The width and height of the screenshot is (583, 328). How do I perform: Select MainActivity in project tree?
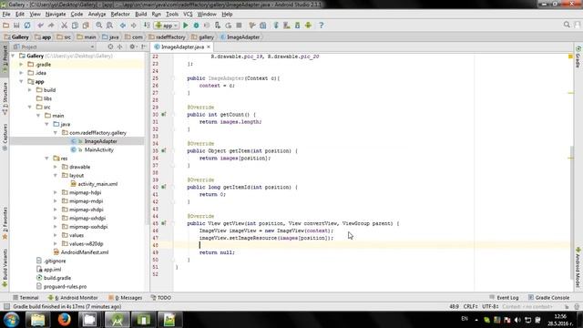tap(98, 149)
